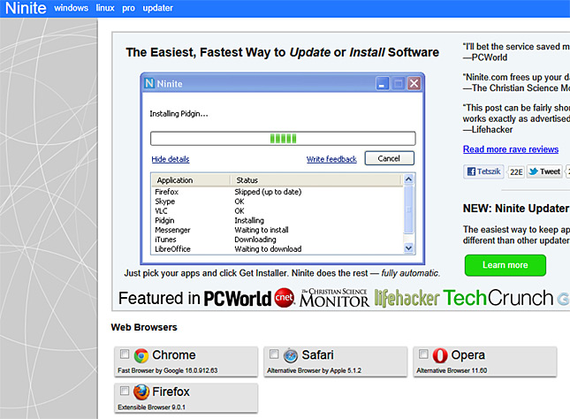Check the Chrome checkbox

125,354
